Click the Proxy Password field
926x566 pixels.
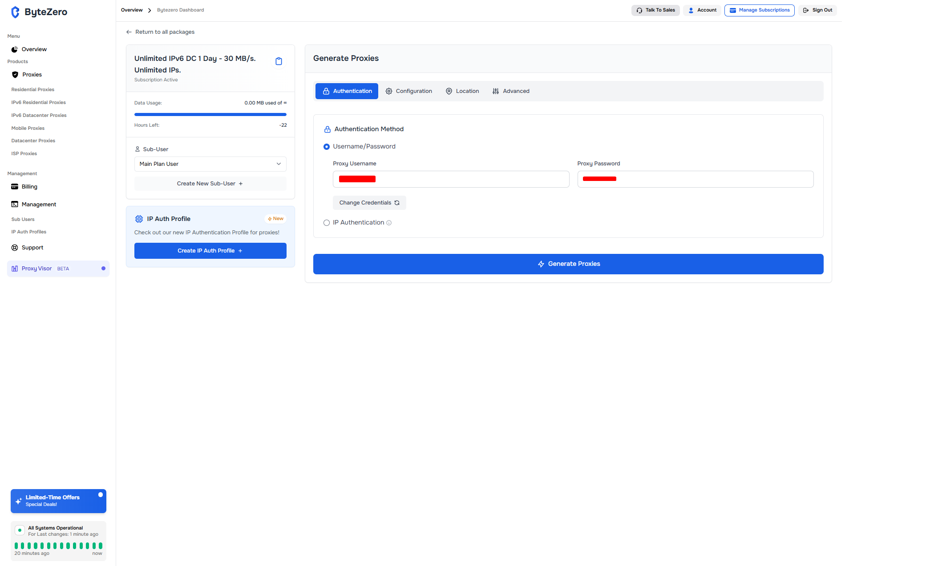(x=696, y=179)
